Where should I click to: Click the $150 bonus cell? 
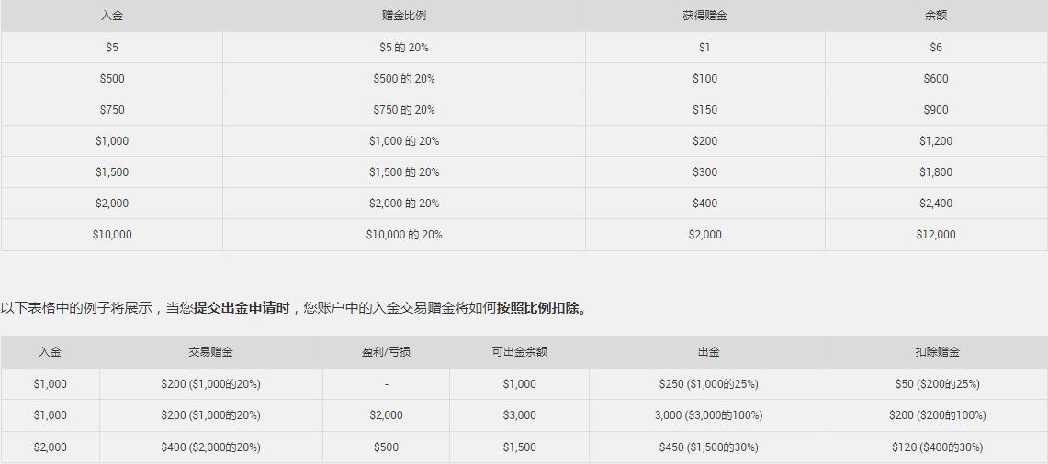point(704,110)
